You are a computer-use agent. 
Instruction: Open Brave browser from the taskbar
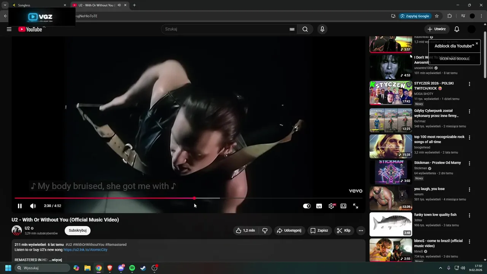pyautogui.click(x=110, y=268)
